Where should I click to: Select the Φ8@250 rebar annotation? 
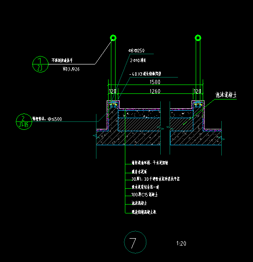click(x=137, y=50)
